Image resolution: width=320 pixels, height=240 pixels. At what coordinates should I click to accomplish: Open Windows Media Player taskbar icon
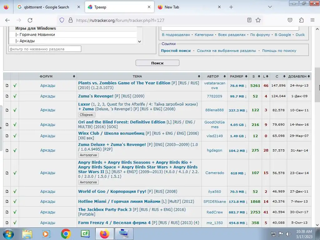(x=46, y=234)
